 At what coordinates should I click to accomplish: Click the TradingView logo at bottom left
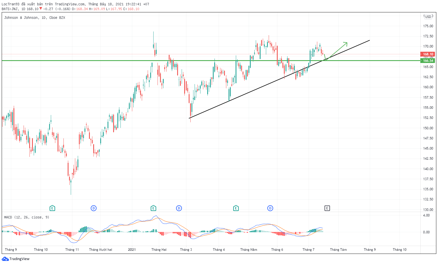[x=16, y=259]
